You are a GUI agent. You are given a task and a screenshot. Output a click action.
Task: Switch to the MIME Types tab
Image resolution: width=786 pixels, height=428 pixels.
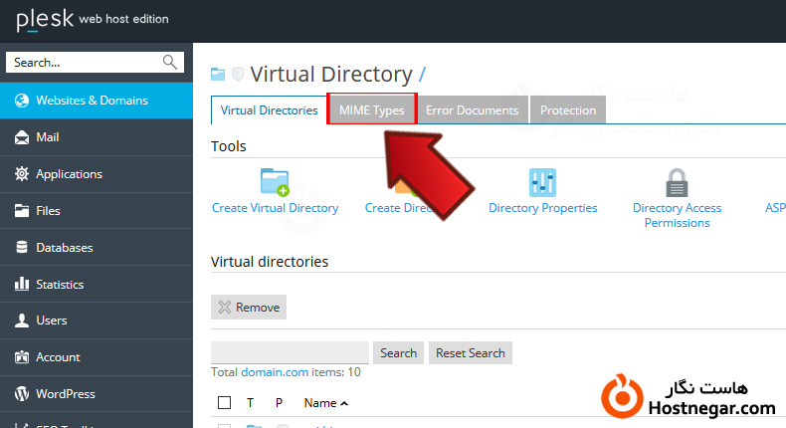[x=371, y=110]
